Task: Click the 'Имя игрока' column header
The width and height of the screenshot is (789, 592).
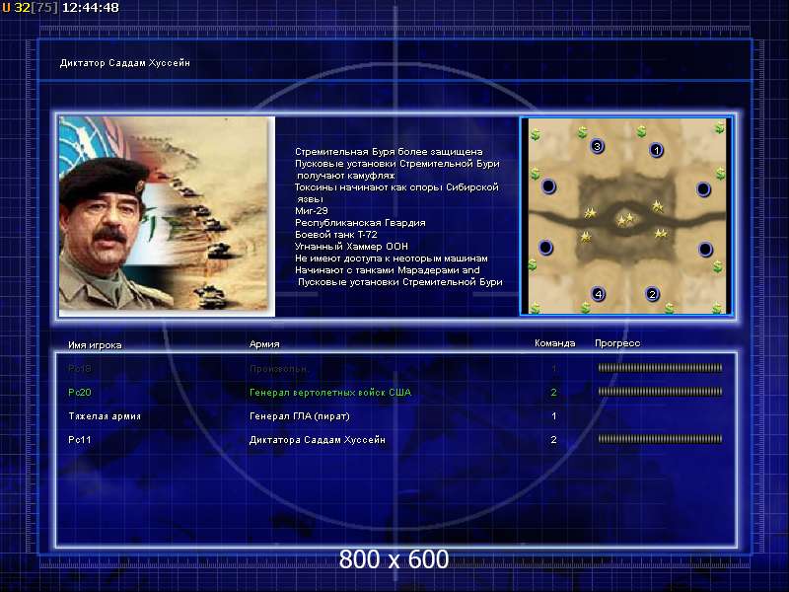Action: pyautogui.click(x=95, y=344)
